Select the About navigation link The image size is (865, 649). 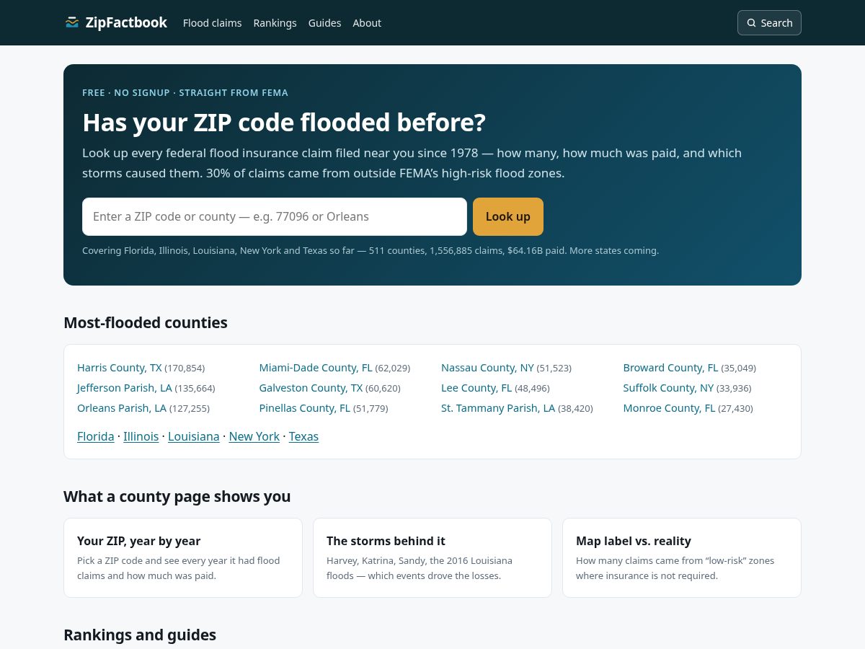point(367,23)
